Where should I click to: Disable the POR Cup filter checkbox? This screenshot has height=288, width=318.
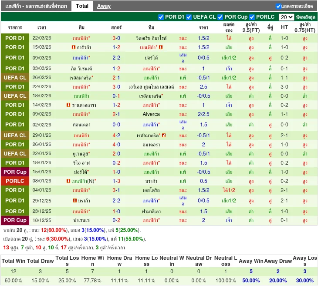[220, 17]
